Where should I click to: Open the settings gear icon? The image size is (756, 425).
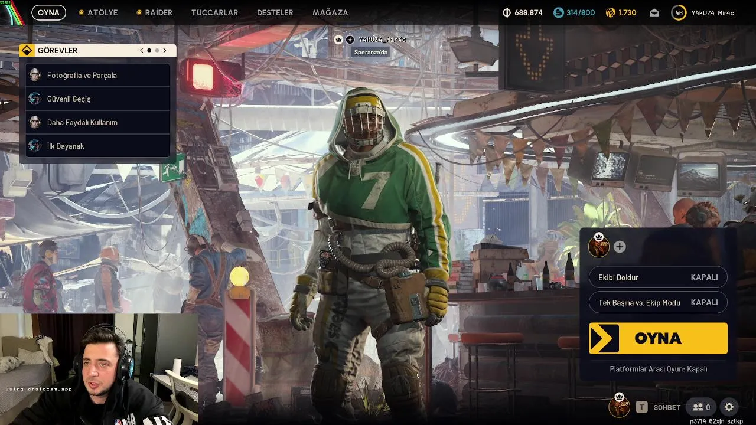pyautogui.click(x=729, y=407)
